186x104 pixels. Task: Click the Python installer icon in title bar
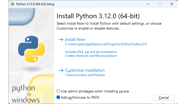pyautogui.click(x=13, y=4)
